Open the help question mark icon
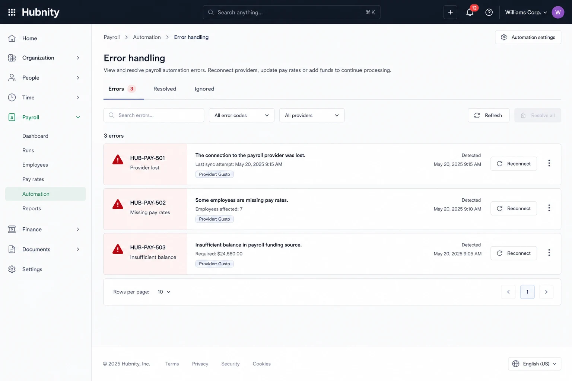572x381 pixels. (x=489, y=12)
